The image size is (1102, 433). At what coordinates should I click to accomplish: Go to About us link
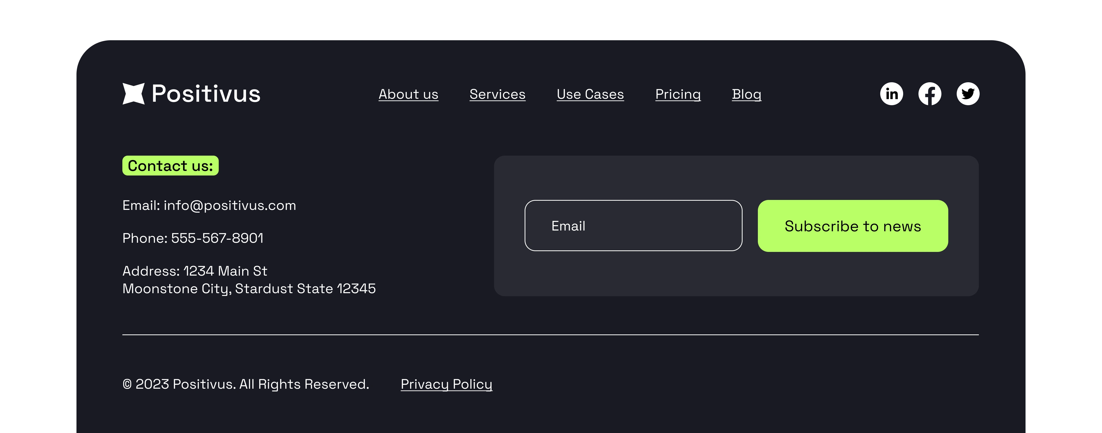tap(409, 94)
